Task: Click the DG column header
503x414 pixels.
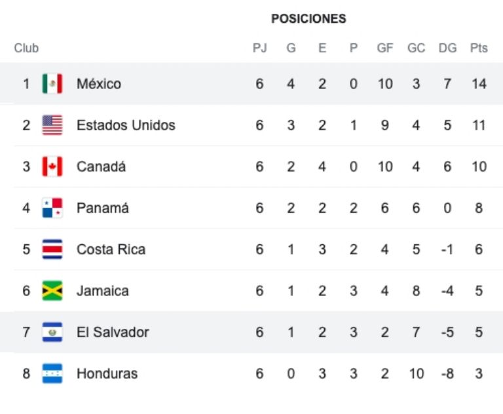Action: 447,48
